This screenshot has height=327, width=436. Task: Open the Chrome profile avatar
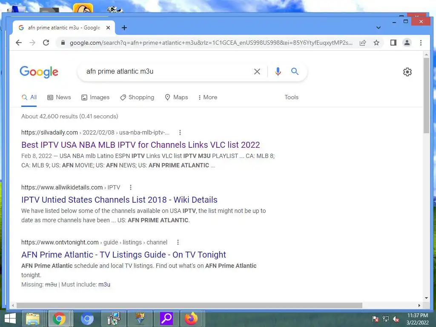coord(407,43)
